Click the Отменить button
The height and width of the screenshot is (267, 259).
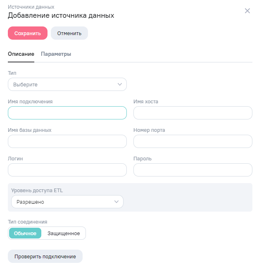pyautogui.click(x=69, y=33)
